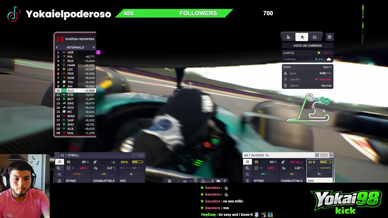Click Alonso's ERS harvest mode icon
Screen dimensions: 388x218
point(319,174)
